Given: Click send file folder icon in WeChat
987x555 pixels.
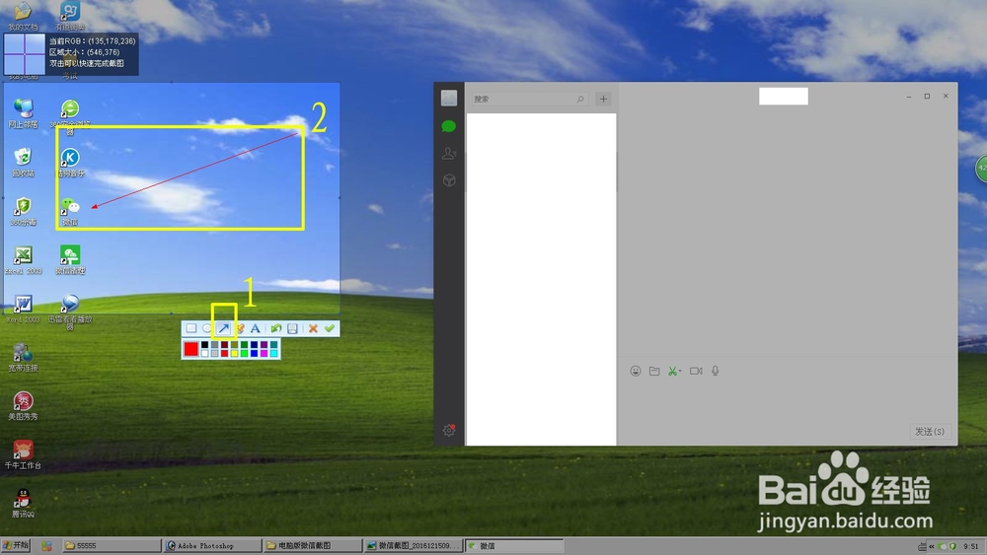Looking at the screenshot, I should click(654, 371).
